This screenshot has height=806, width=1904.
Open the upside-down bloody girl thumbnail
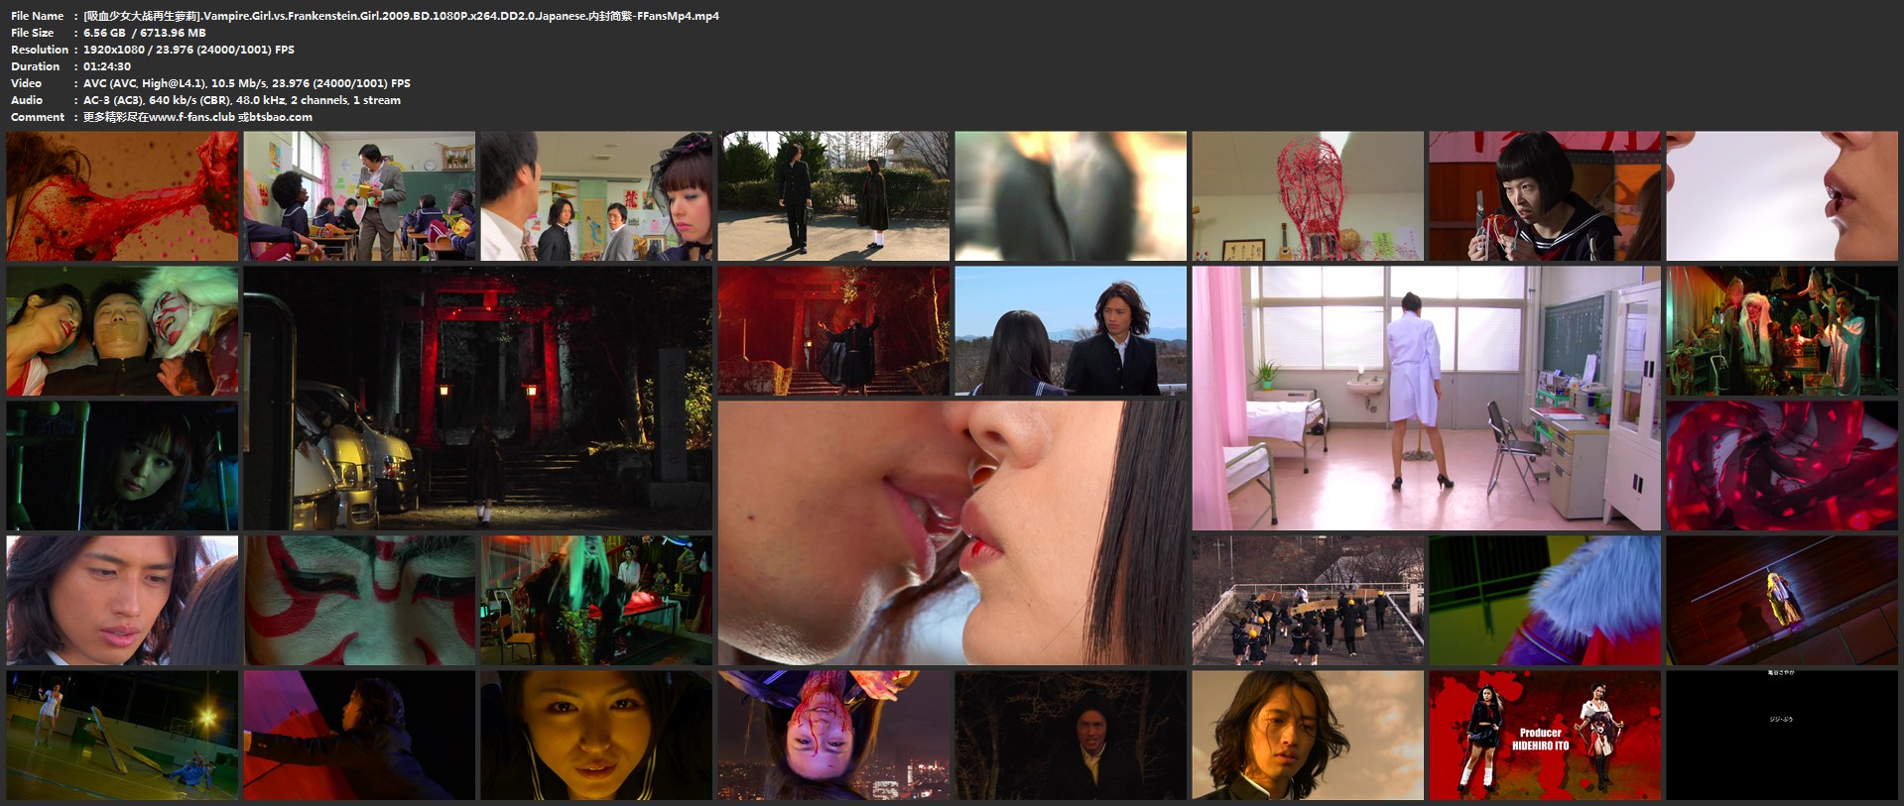(x=833, y=735)
